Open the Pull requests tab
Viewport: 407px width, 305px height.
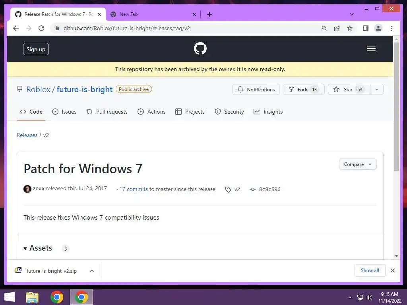(107, 112)
